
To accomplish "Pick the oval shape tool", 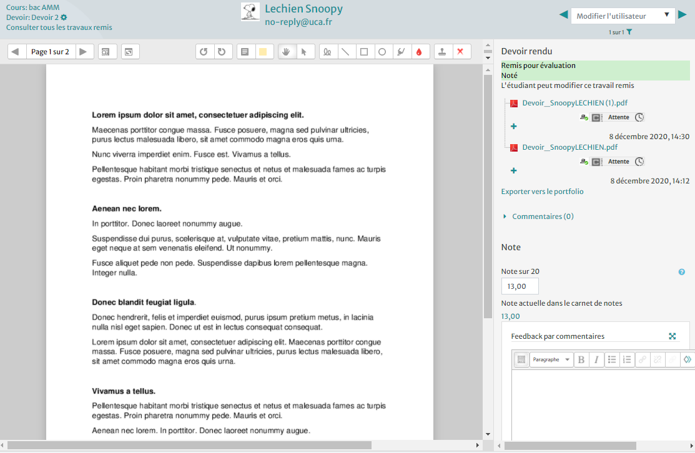I will click(x=382, y=52).
